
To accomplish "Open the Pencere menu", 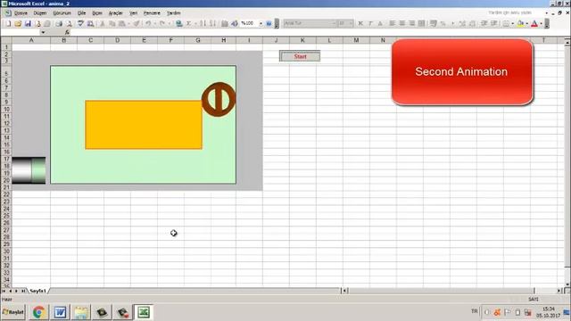I will click(x=152, y=13).
